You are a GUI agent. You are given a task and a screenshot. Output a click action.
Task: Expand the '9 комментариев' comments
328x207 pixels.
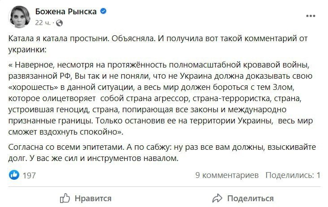[x=227, y=175]
